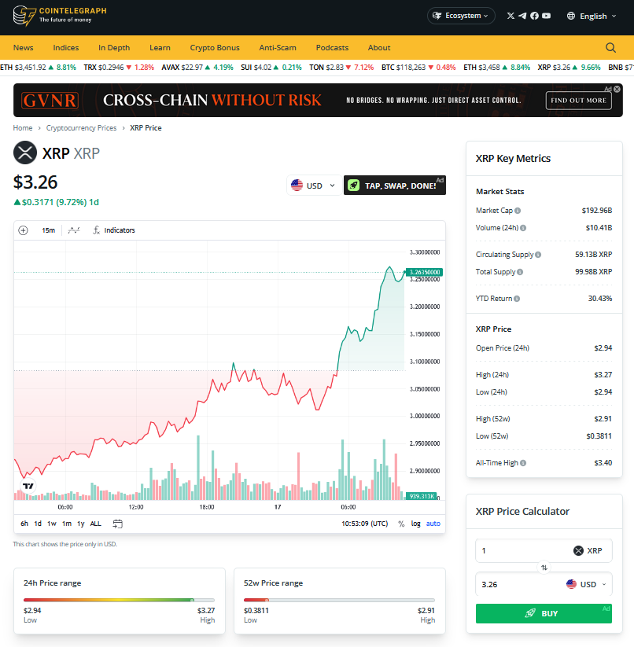
Task: Click the 52w price range bar
Action: click(339, 600)
